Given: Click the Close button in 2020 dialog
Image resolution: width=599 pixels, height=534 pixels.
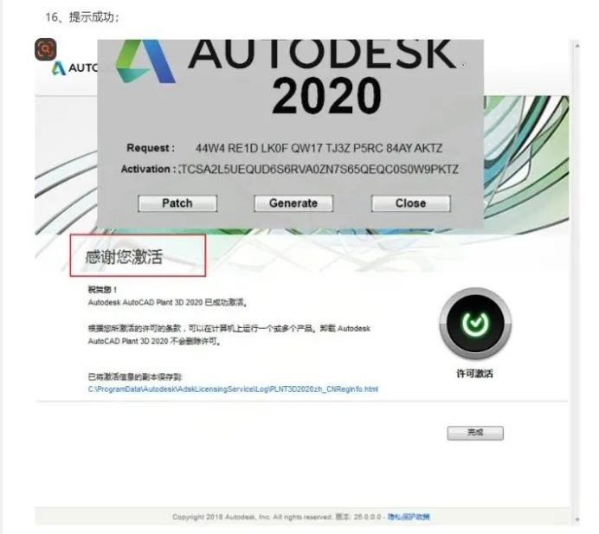Looking at the screenshot, I should coord(410,203).
